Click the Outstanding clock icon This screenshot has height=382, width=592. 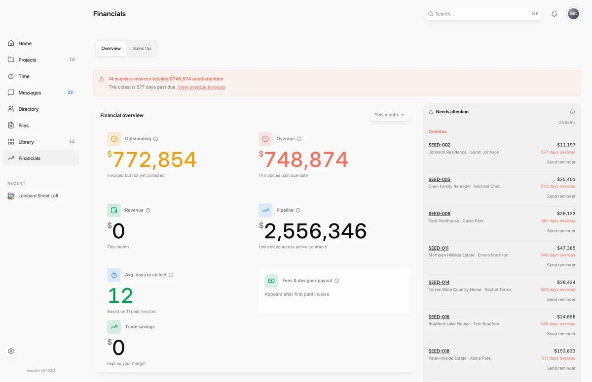pos(114,139)
